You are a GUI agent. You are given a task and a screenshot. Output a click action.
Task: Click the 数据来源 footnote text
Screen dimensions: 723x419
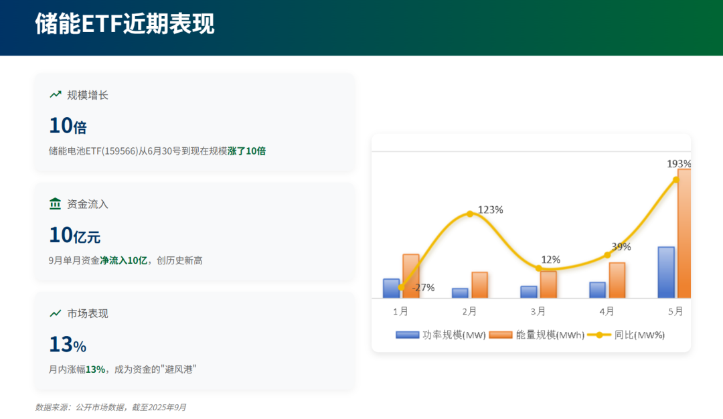111,407
